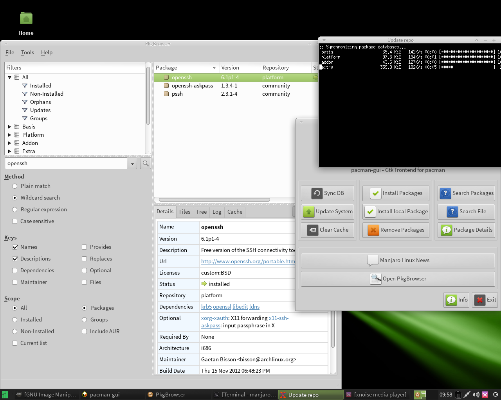Image resolution: width=501 pixels, height=400 pixels.
Task: Enable the Case sensitive checkbox
Action: click(x=15, y=221)
